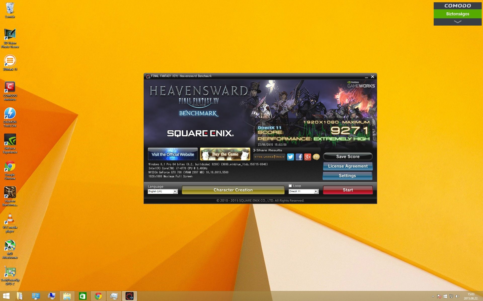This screenshot has width=483, height=301.
Task: Click the Start benchmark button
Action: click(348, 190)
